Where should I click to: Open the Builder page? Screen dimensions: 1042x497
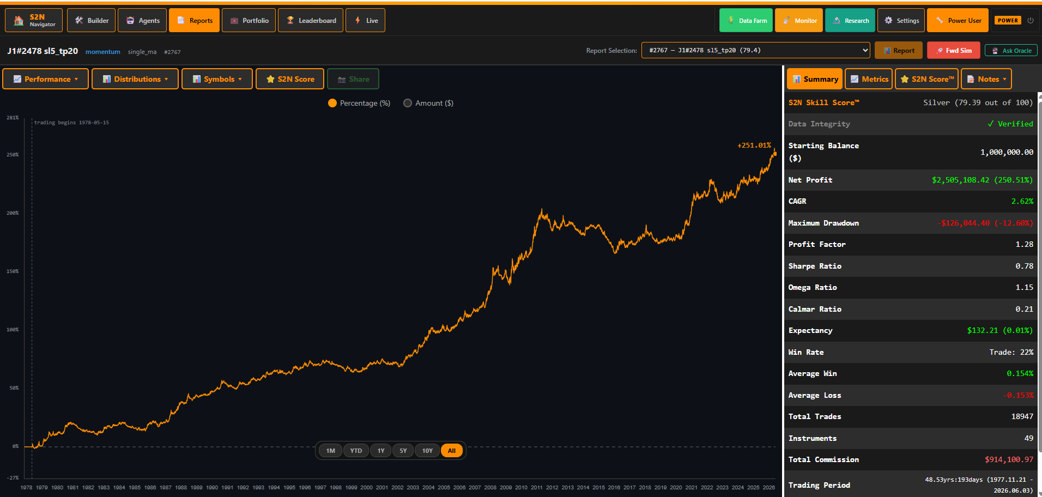coord(91,20)
